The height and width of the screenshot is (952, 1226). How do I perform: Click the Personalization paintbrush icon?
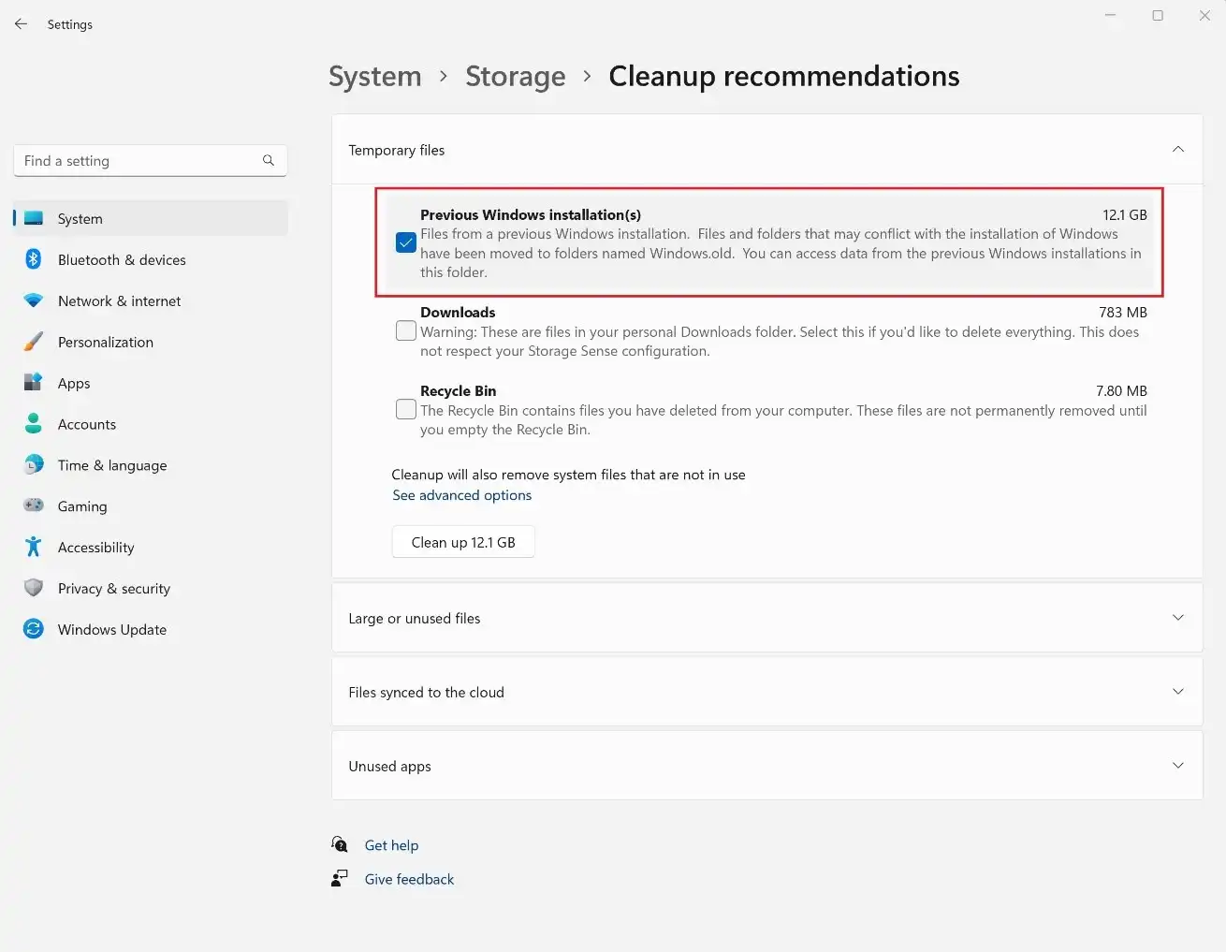(34, 342)
